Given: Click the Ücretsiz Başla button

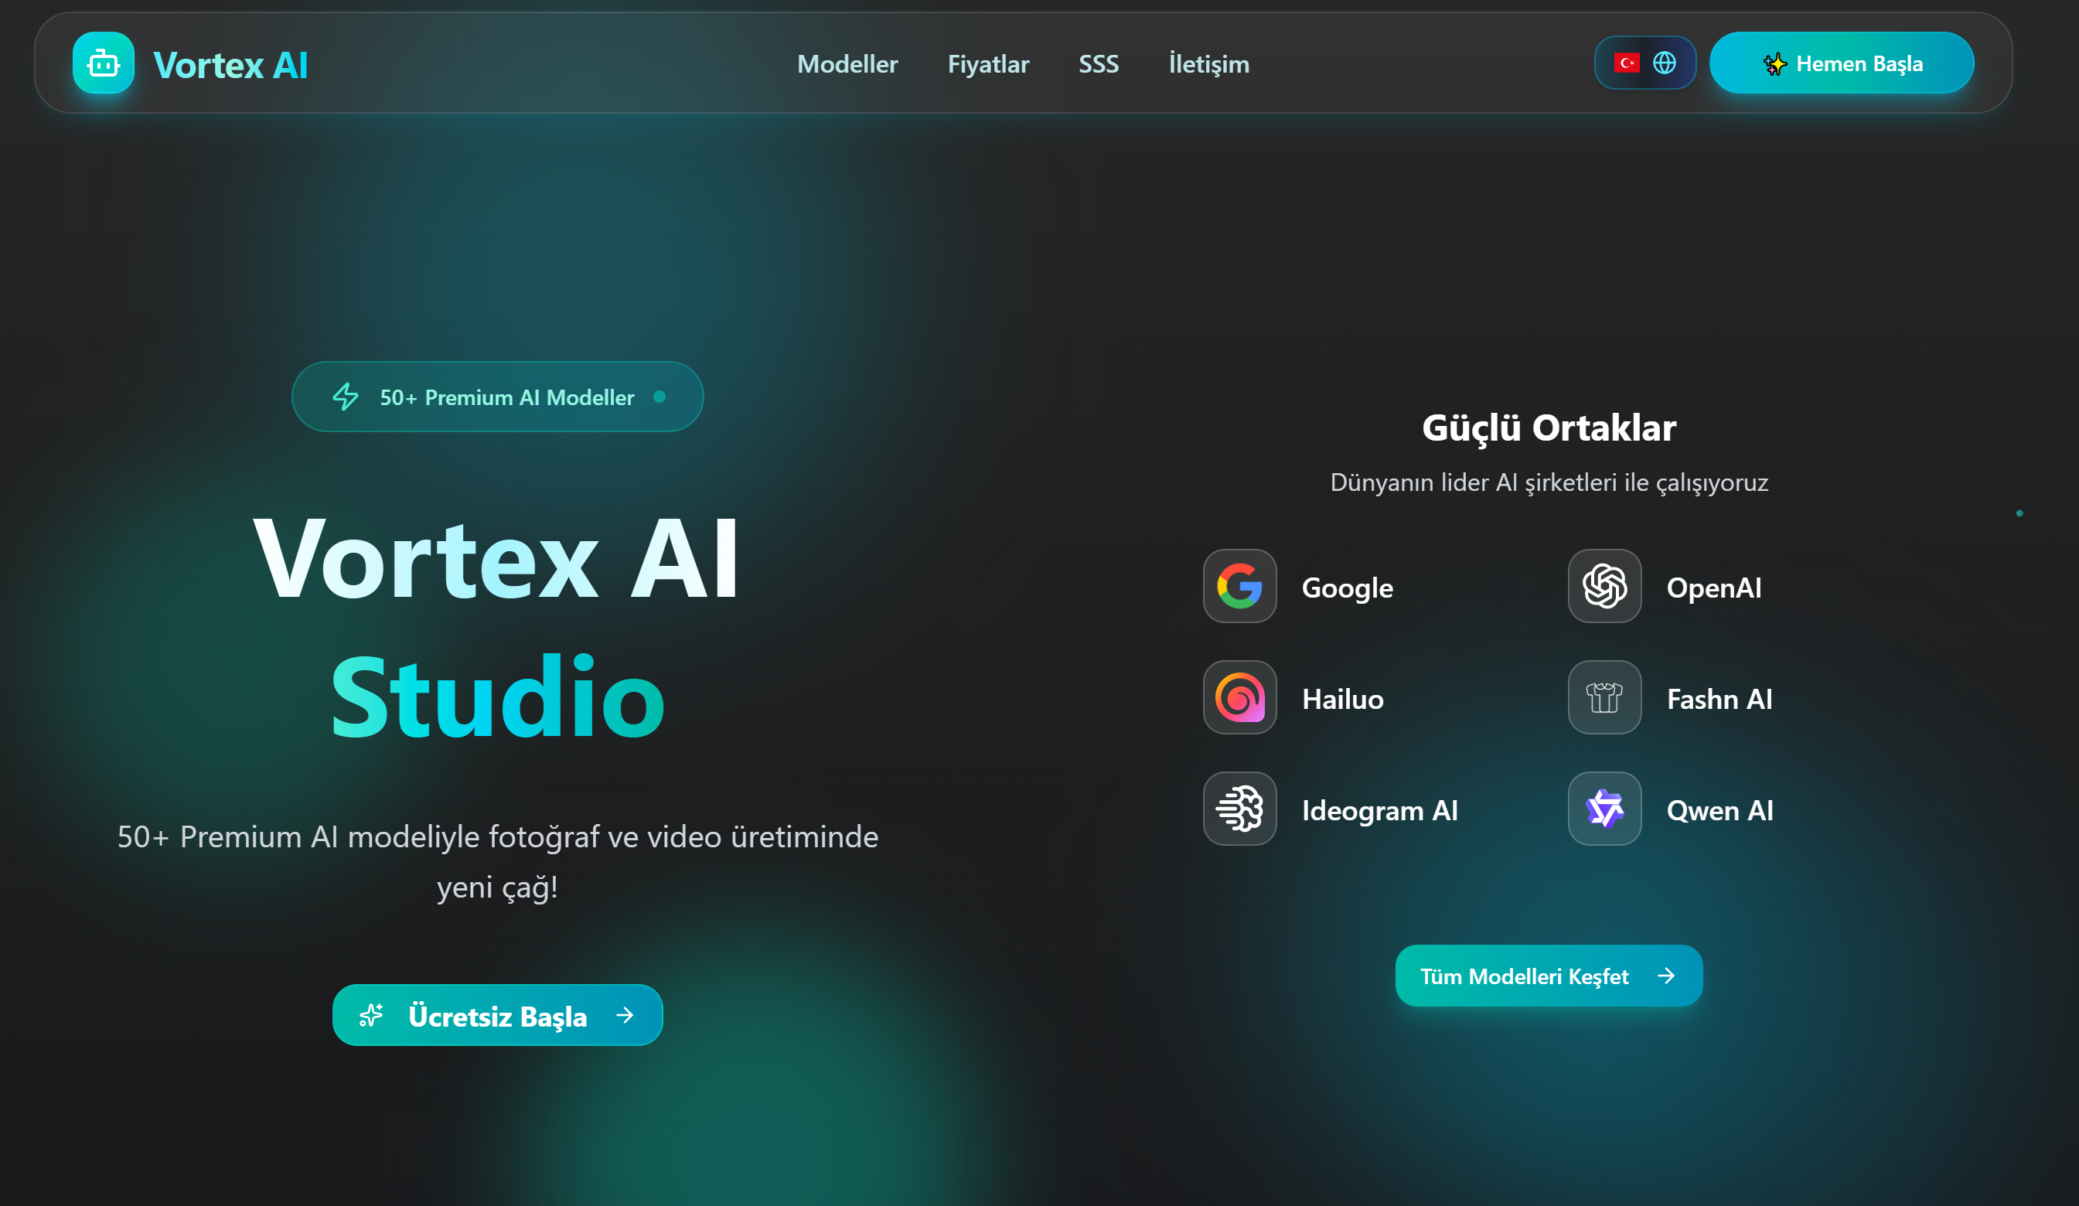Looking at the screenshot, I should (x=497, y=1016).
